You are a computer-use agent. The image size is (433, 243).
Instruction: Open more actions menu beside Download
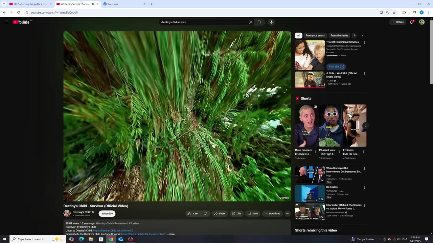point(287,214)
